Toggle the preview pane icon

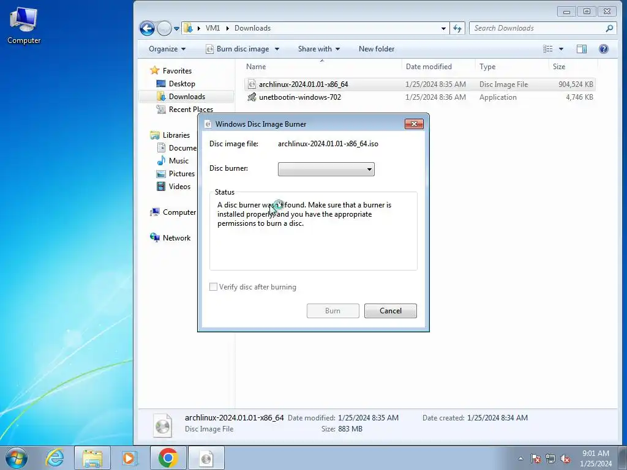(x=582, y=49)
